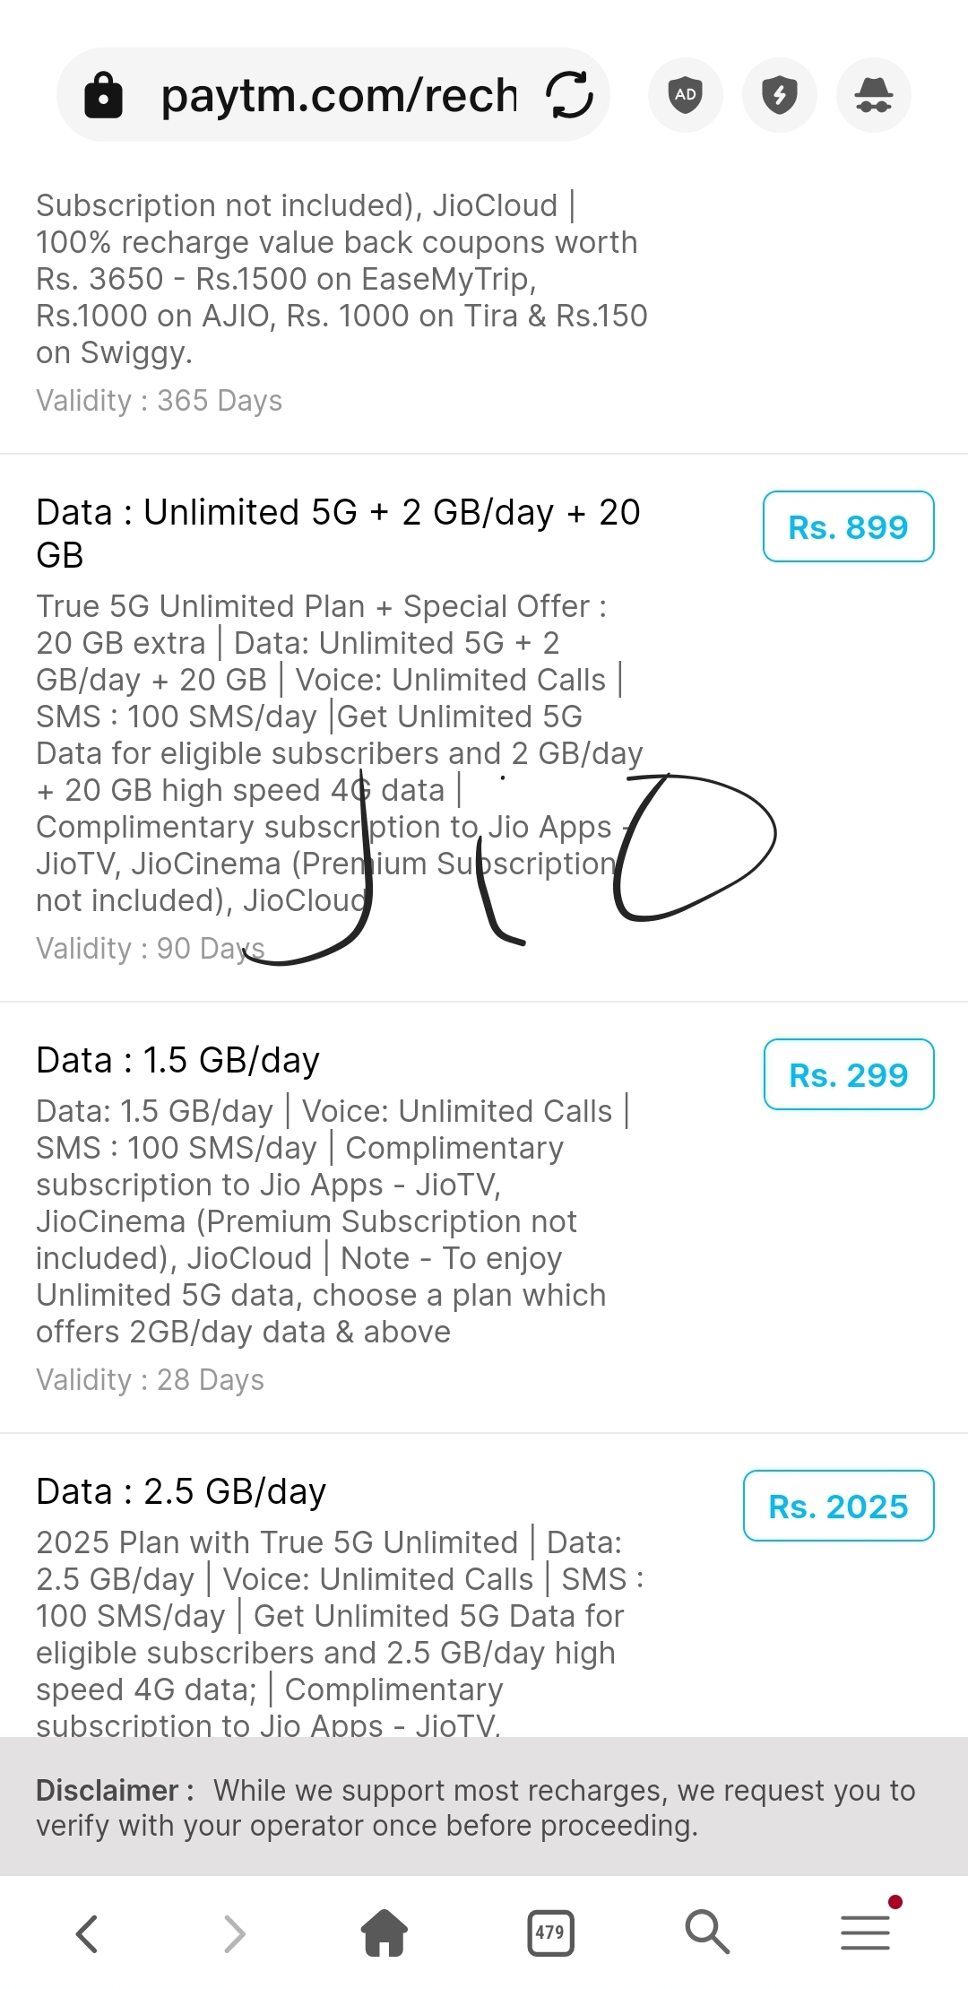The height and width of the screenshot is (1989, 968).
Task: Open the incognito hat-and-glasses icon
Action: click(873, 95)
